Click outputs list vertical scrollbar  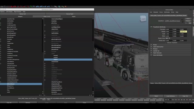pos(43,56)
